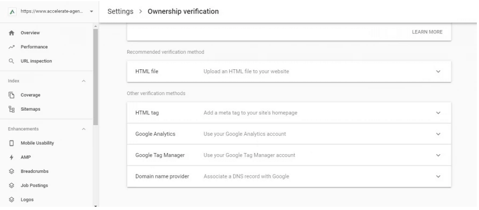Click the Sitemaps tree icon
479x210 pixels.
11,109
